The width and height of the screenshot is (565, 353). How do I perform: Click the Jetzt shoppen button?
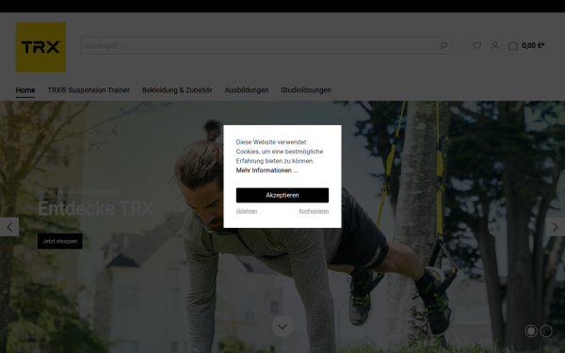pos(60,241)
